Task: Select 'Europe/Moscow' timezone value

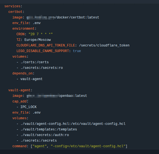Action: tap(38, 40)
